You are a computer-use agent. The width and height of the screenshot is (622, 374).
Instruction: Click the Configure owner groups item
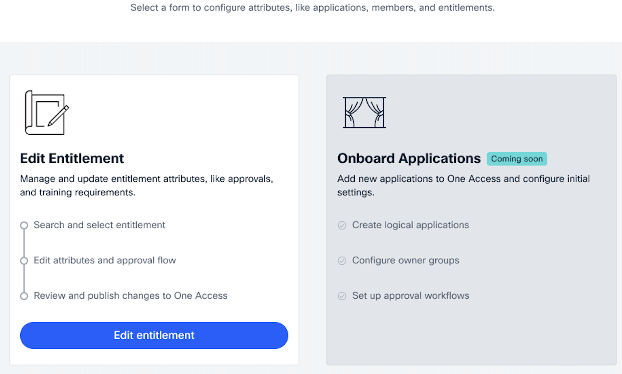click(405, 260)
